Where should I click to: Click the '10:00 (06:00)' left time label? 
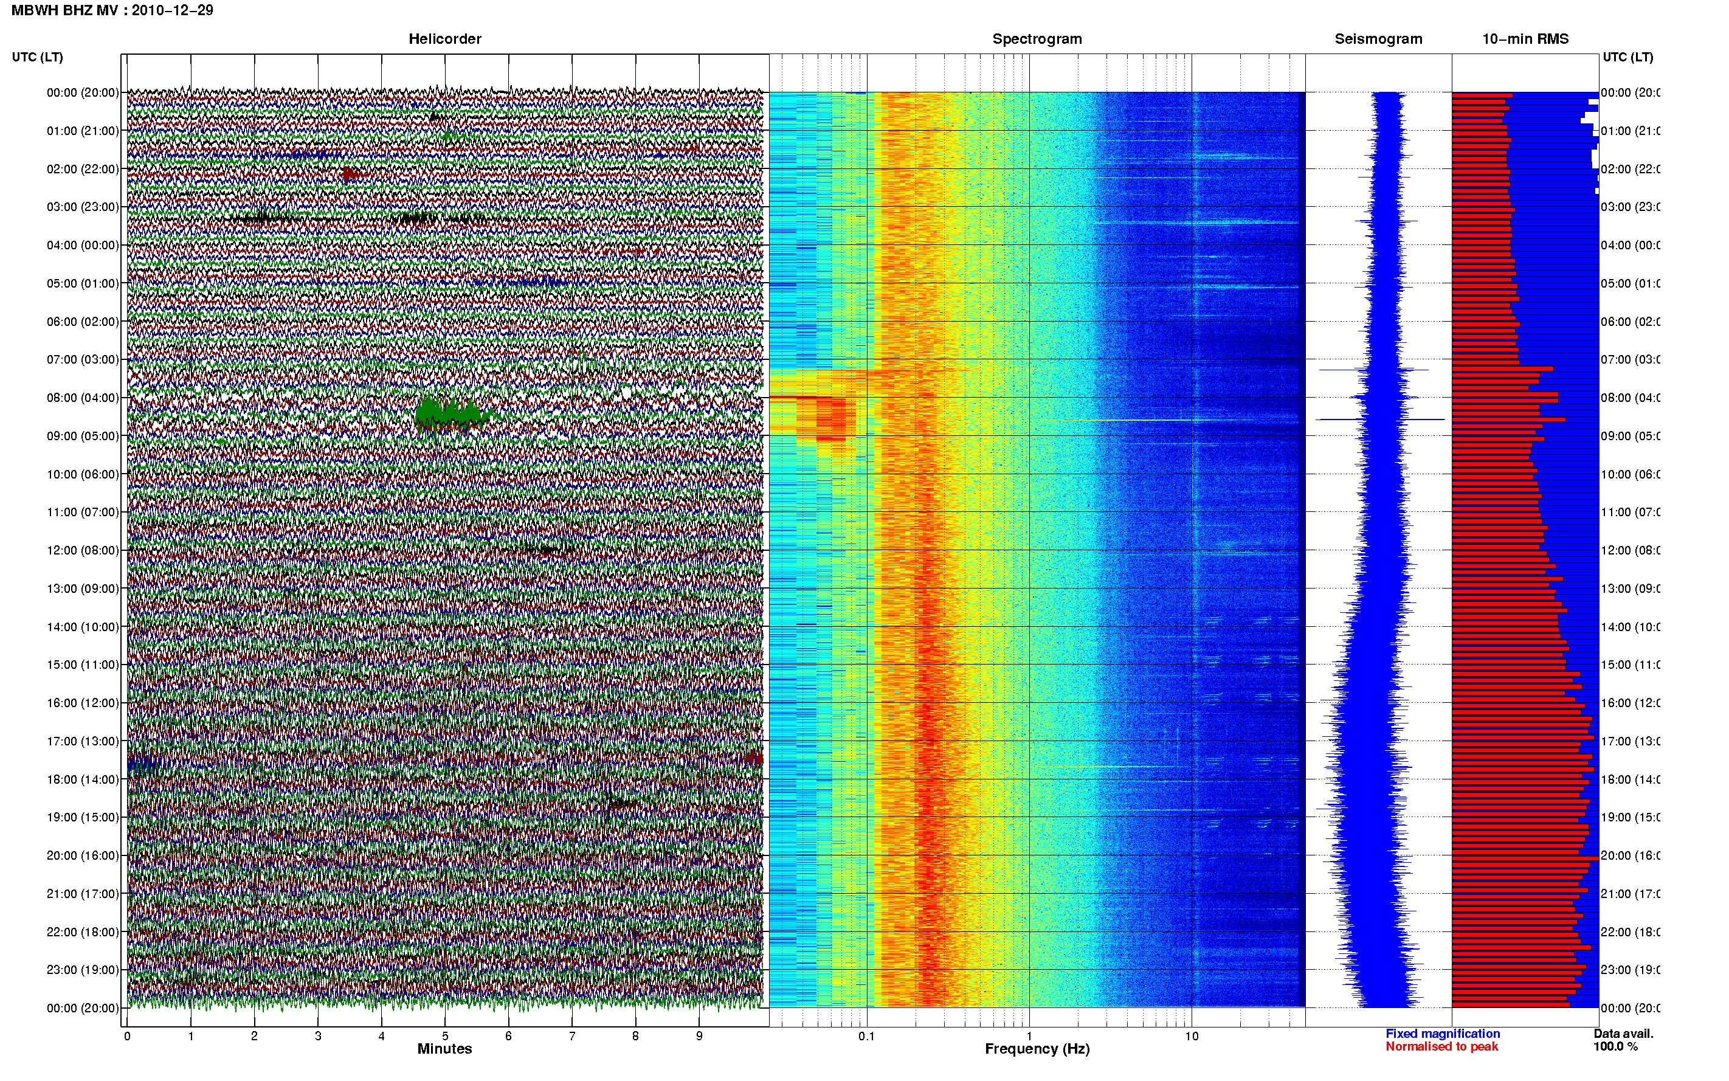click(x=83, y=474)
